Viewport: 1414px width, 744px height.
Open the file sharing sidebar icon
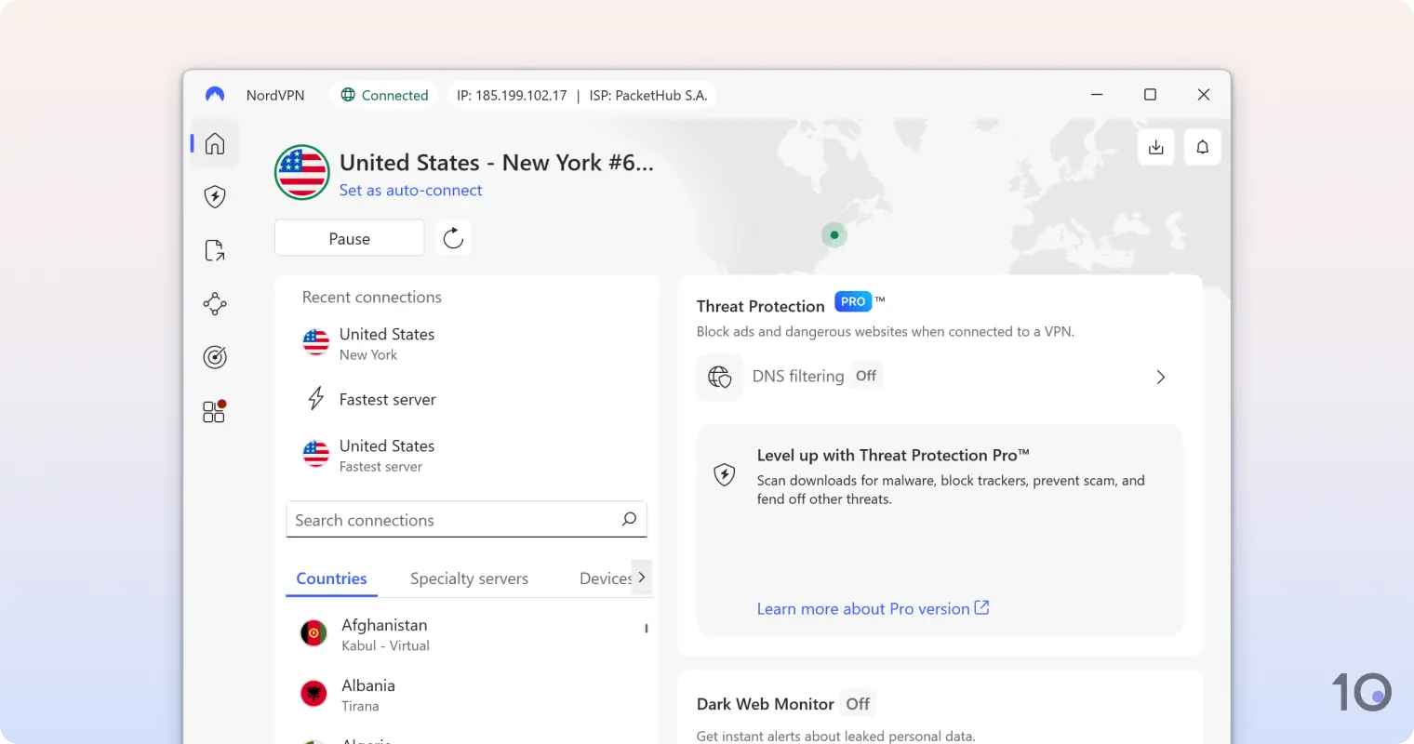point(214,249)
